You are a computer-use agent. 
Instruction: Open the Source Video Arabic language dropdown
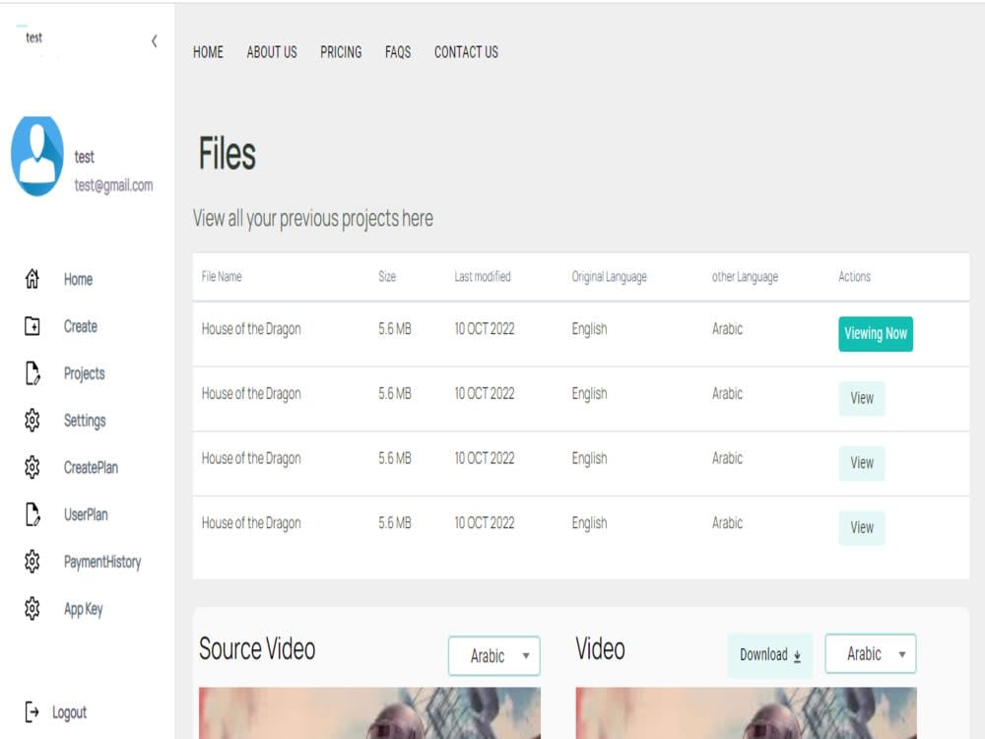tap(494, 656)
